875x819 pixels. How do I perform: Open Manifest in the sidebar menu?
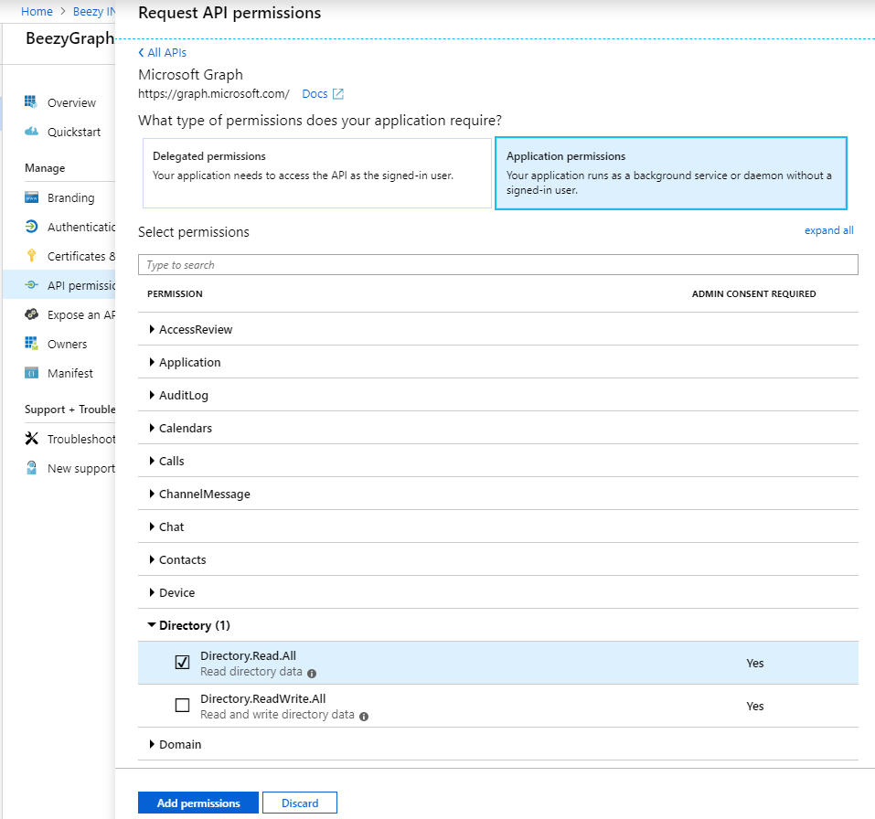click(x=69, y=373)
